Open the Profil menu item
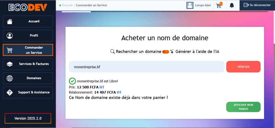The width and height of the screenshot is (275, 128). [28, 36]
